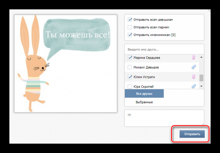Switch to the 'Все друзья' tab
This screenshot has width=220, height=153.
(144, 94)
